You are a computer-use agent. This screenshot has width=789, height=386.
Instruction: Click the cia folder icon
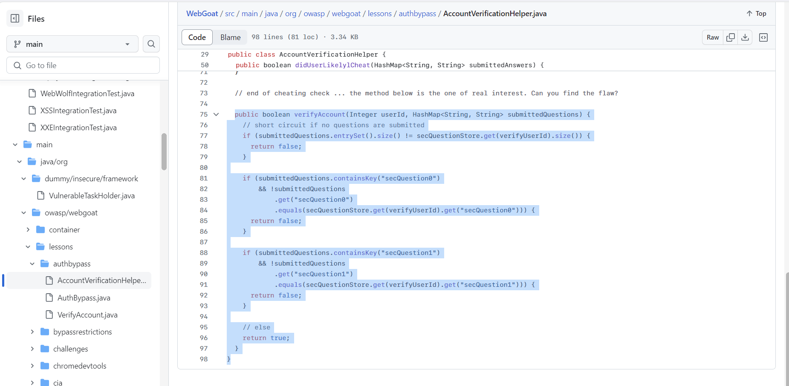coord(45,382)
